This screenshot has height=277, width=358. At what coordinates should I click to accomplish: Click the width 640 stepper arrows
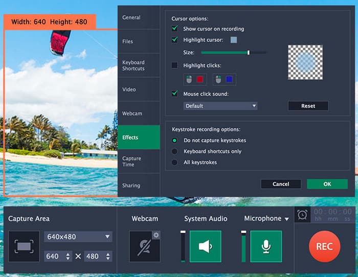pos(68,256)
